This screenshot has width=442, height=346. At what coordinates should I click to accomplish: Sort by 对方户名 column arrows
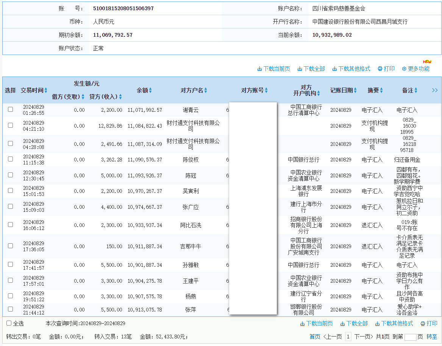tap(206, 90)
